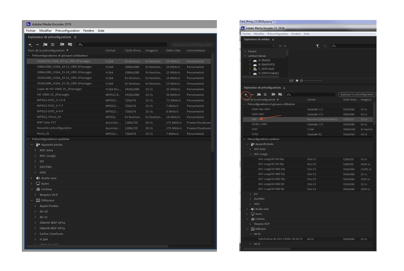This screenshot has width=404, height=271.
Task: Collapse Préconfigurations système in 2019 window
Action: (28, 139)
